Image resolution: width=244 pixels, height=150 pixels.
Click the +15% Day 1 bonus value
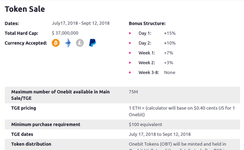(170, 33)
